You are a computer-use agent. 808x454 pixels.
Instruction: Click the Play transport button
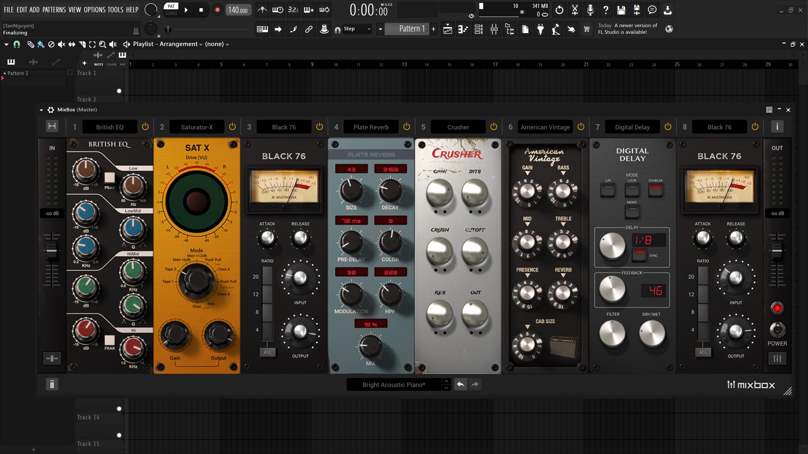(x=186, y=10)
